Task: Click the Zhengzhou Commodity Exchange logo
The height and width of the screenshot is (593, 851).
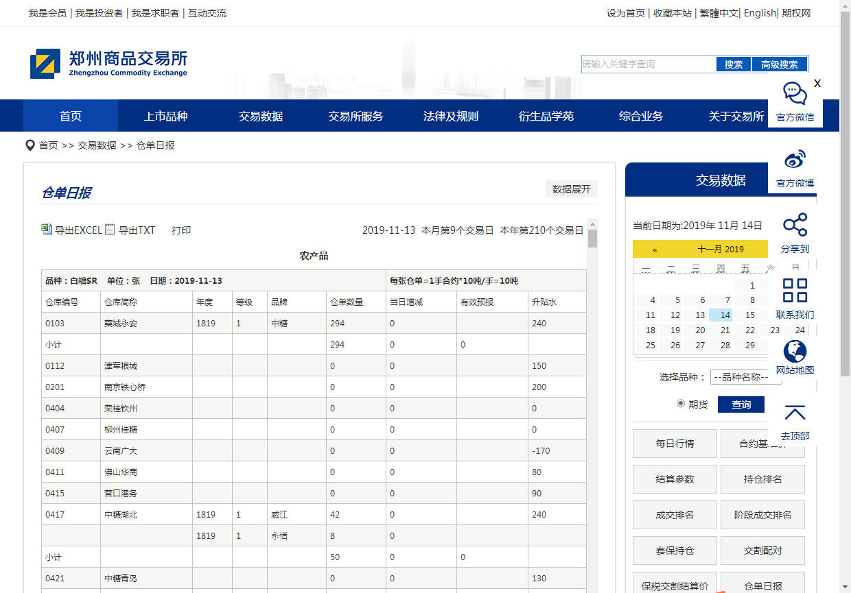Action: 108,64
